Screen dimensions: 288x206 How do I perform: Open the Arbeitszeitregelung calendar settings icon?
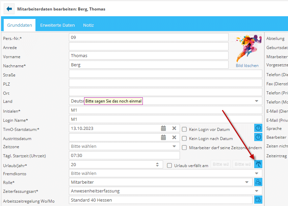[x=258, y=200]
